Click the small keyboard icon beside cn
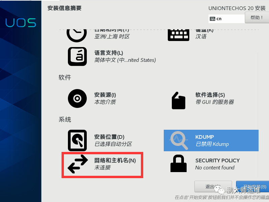The image size is (269, 202). pos(213,19)
